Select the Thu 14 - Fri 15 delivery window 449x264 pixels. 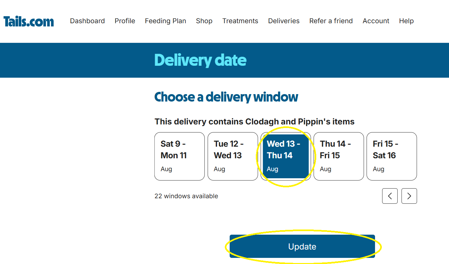coord(339,156)
